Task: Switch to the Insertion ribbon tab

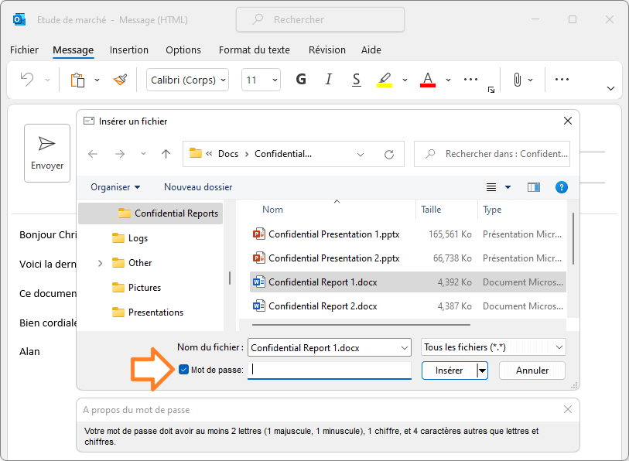Action: 128,50
